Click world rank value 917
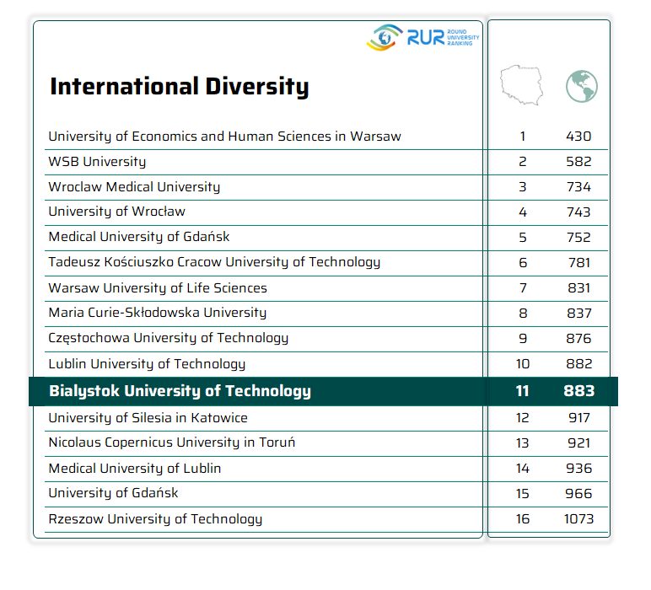The width and height of the screenshot is (651, 590). coord(579,418)
